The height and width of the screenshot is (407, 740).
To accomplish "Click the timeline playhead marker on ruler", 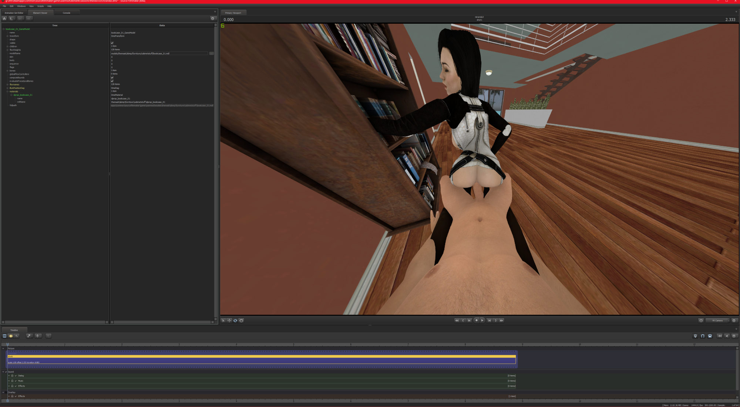I will click(7, 345).
